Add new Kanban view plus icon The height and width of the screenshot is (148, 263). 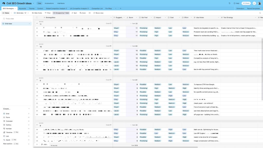point(29,129)
